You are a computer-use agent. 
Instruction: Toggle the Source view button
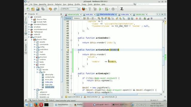[x=68, y=18]
